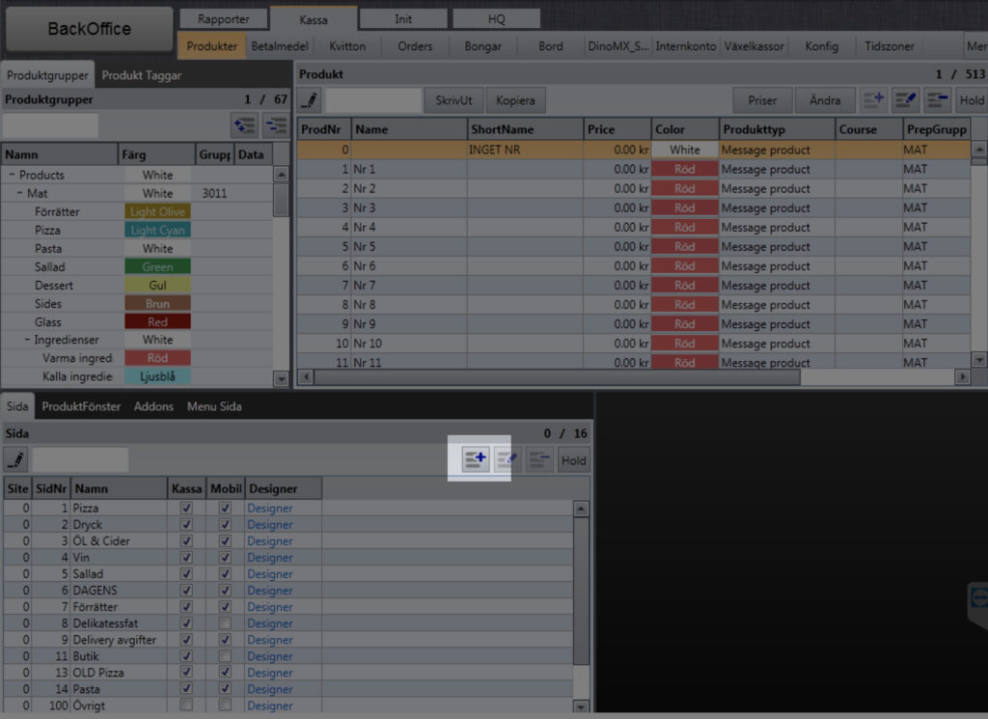
Task: Click pencil filter icon in Produkt panel
Action: (x=309, y=100)
